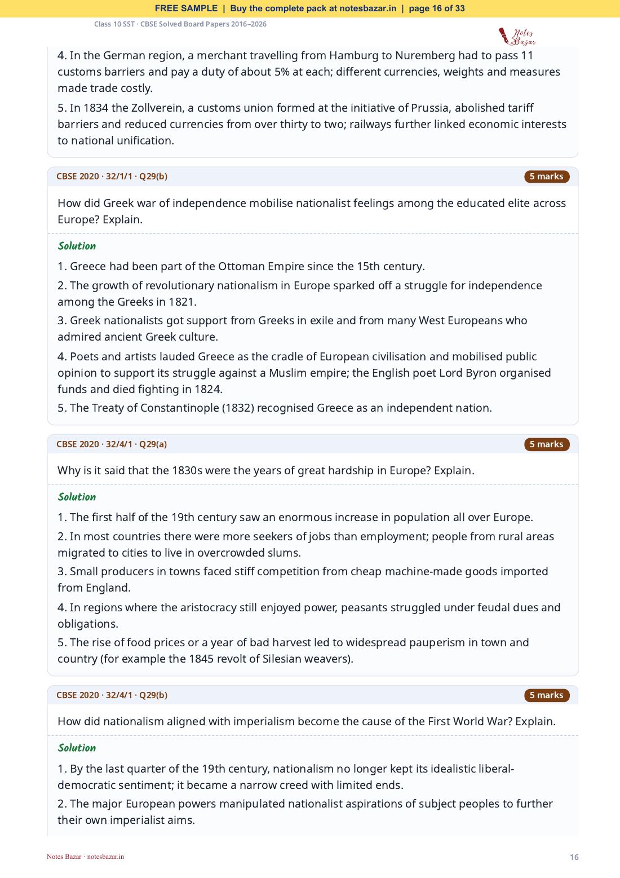620x878 pixels.
Task: Click the yellow FREE SAMPLE banner
Action: tap(310, 8)
